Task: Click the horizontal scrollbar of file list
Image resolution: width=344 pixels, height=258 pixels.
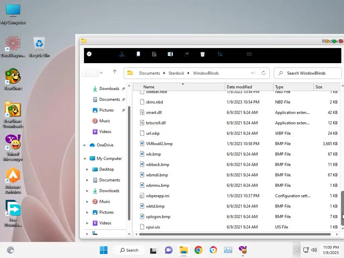Action: coord(235,234)
